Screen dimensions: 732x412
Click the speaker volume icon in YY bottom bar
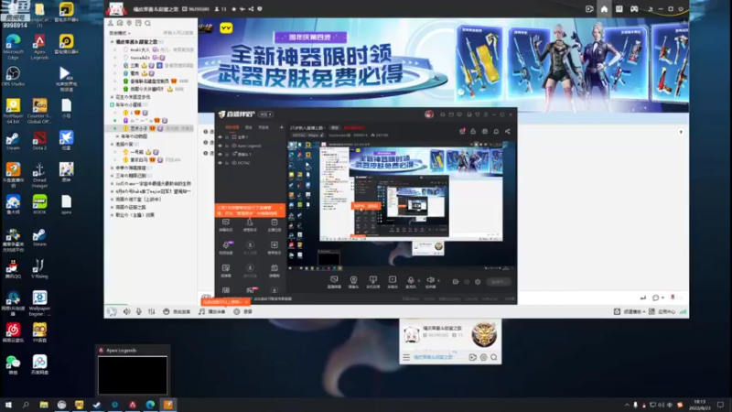126,311
